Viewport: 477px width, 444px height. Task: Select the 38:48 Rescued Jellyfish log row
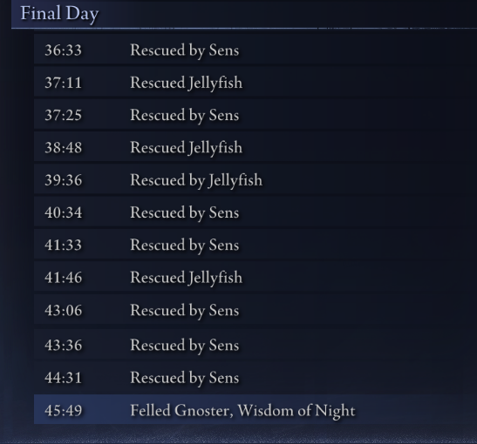pyautogui.click(x=256, y=147)
